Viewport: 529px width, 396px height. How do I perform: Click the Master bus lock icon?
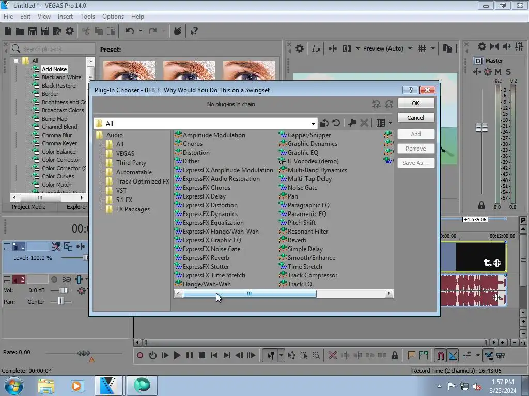click(481, 205)
